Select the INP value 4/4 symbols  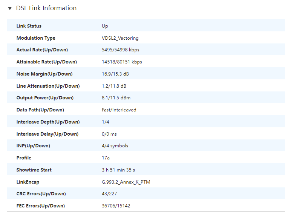115,146
